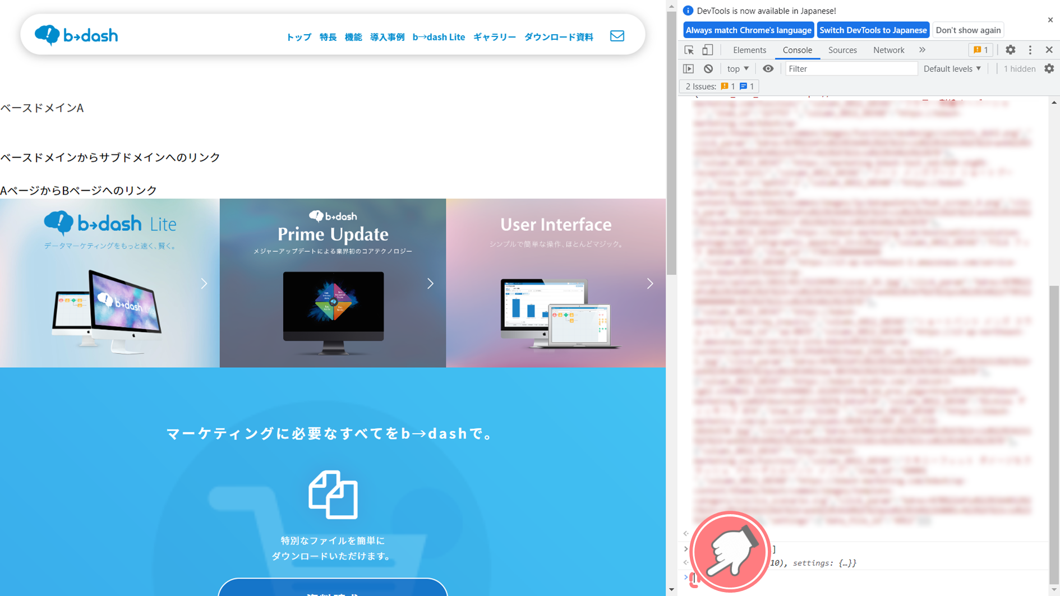Toggle the device toolbar icon
This screenshot has height=596, width=1060.
tap(708, 50)
